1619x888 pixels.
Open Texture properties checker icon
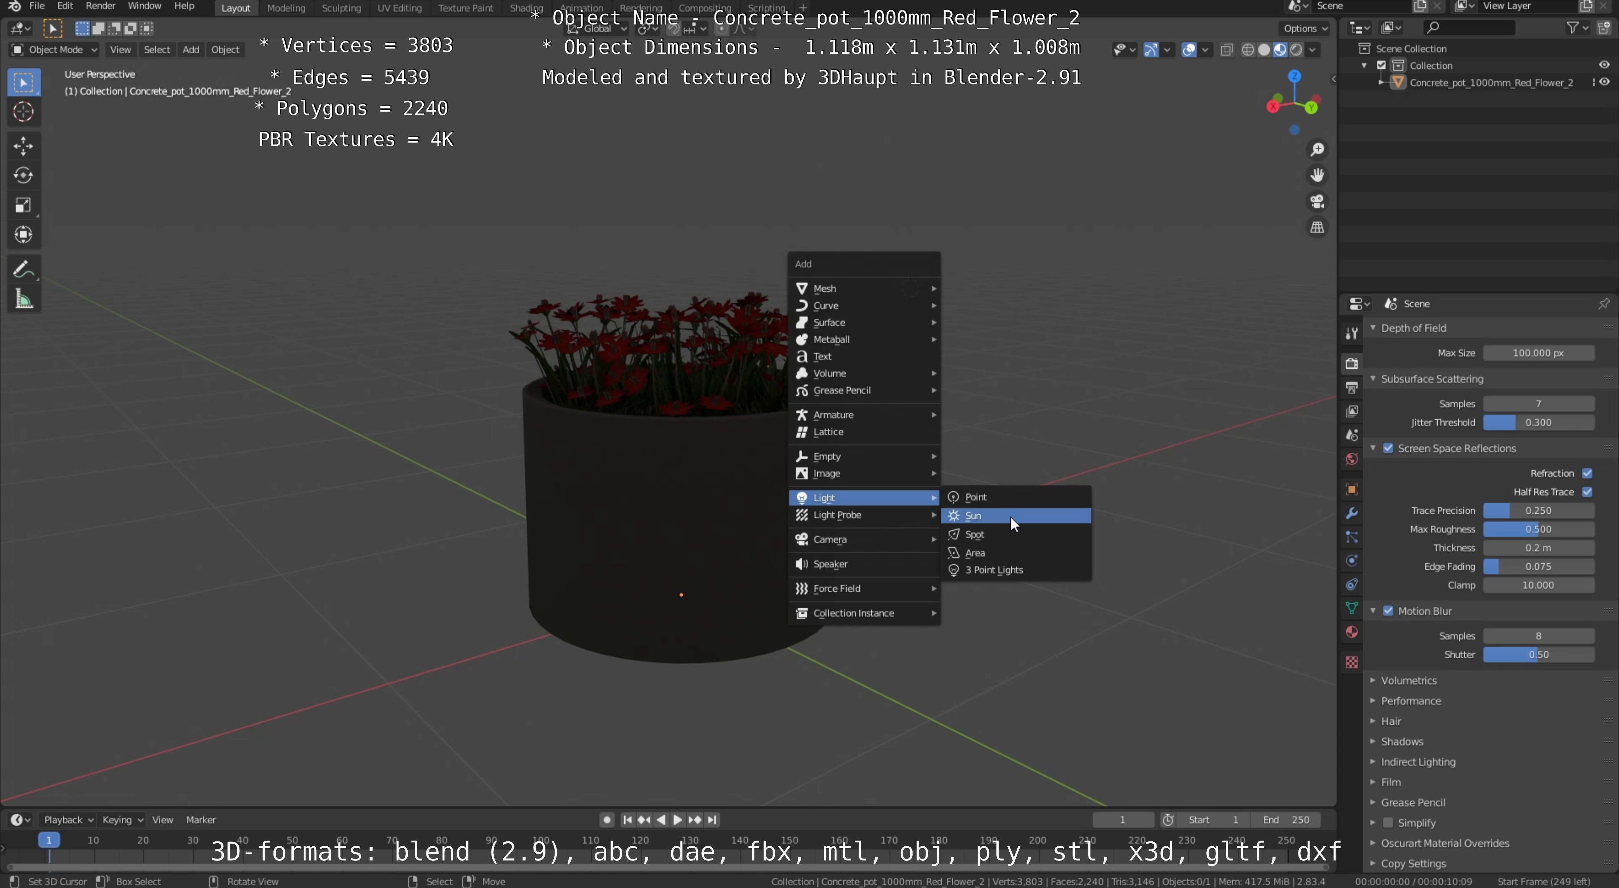click(x=1351, y=662)
